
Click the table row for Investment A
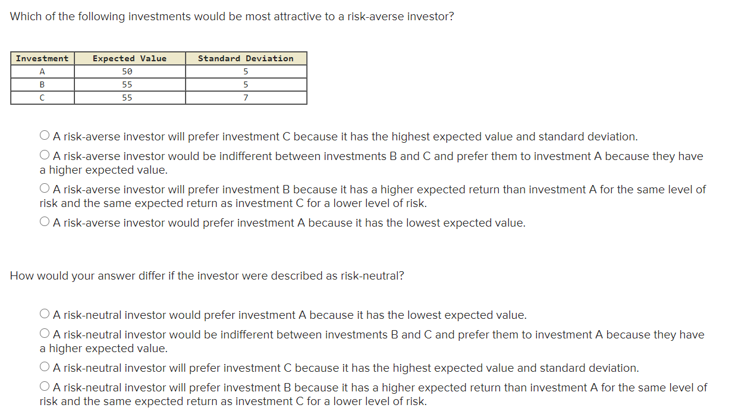(42, 71)
